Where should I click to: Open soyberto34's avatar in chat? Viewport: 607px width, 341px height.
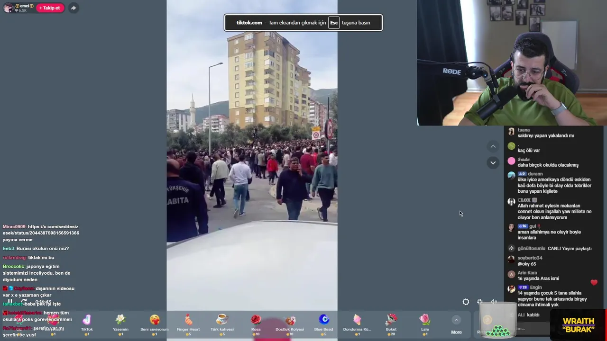click(511, 260)
